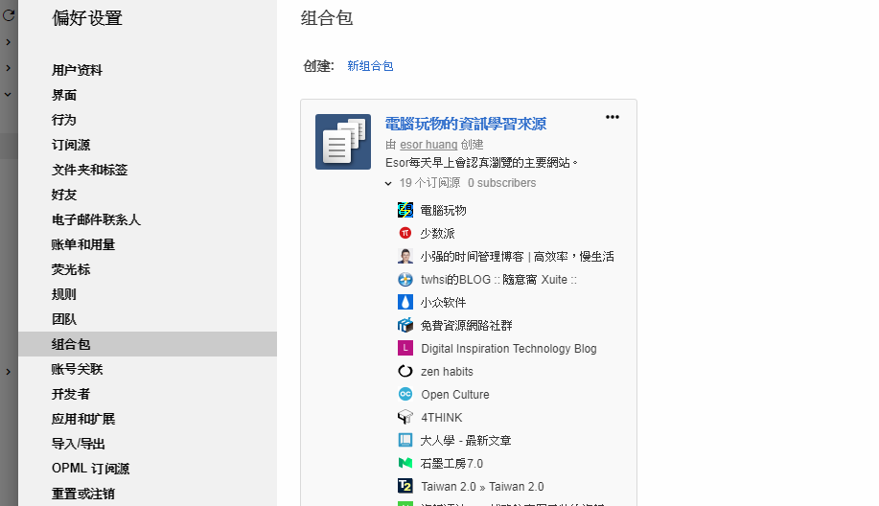The height and width of the screenshot is (506, 879).
Task: Click bundle description Esor每天早上會認真瀏覽的主要網站
Action: 481,163
